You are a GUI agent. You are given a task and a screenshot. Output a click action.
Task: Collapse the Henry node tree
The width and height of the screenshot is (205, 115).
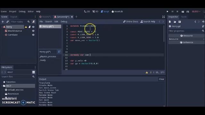[2, 27]
